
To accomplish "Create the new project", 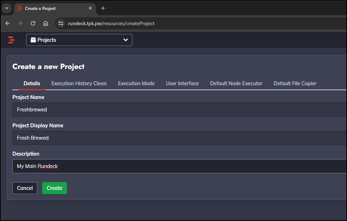I will click(x=55, y=188).
